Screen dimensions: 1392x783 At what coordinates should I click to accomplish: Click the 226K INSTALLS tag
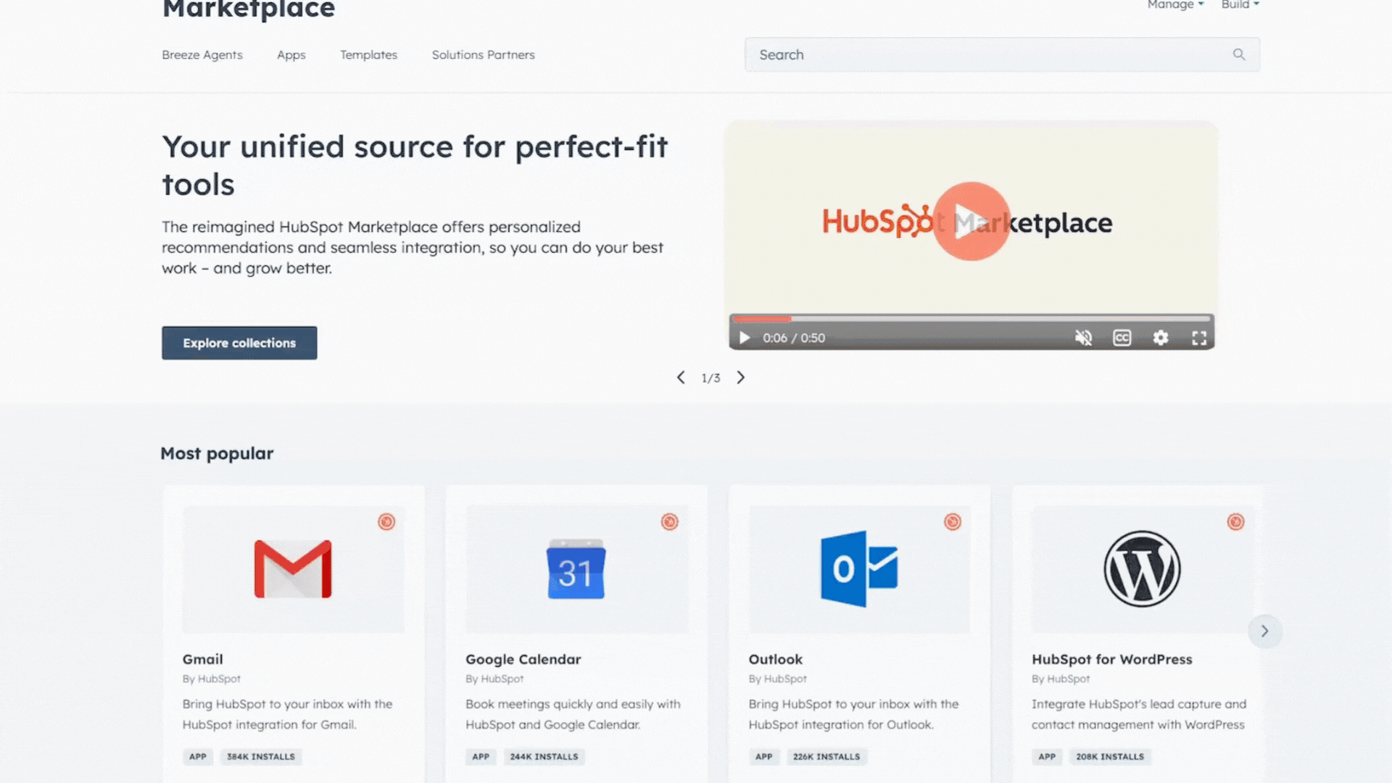pos(826,757)
